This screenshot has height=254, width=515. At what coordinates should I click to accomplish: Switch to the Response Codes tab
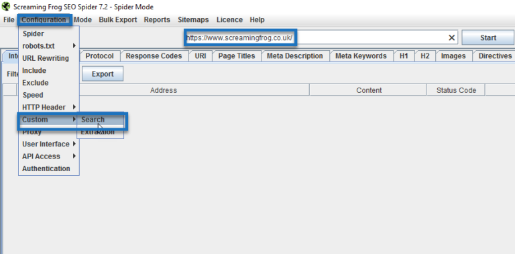154,56
